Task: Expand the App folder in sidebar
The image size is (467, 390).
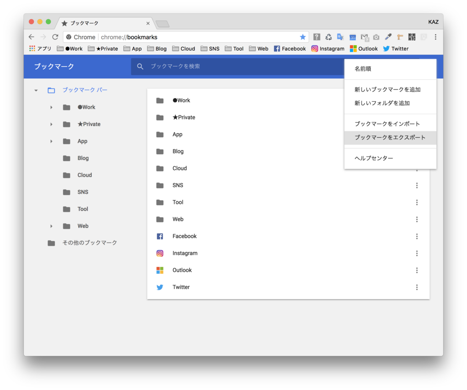Action: (51, 141)
